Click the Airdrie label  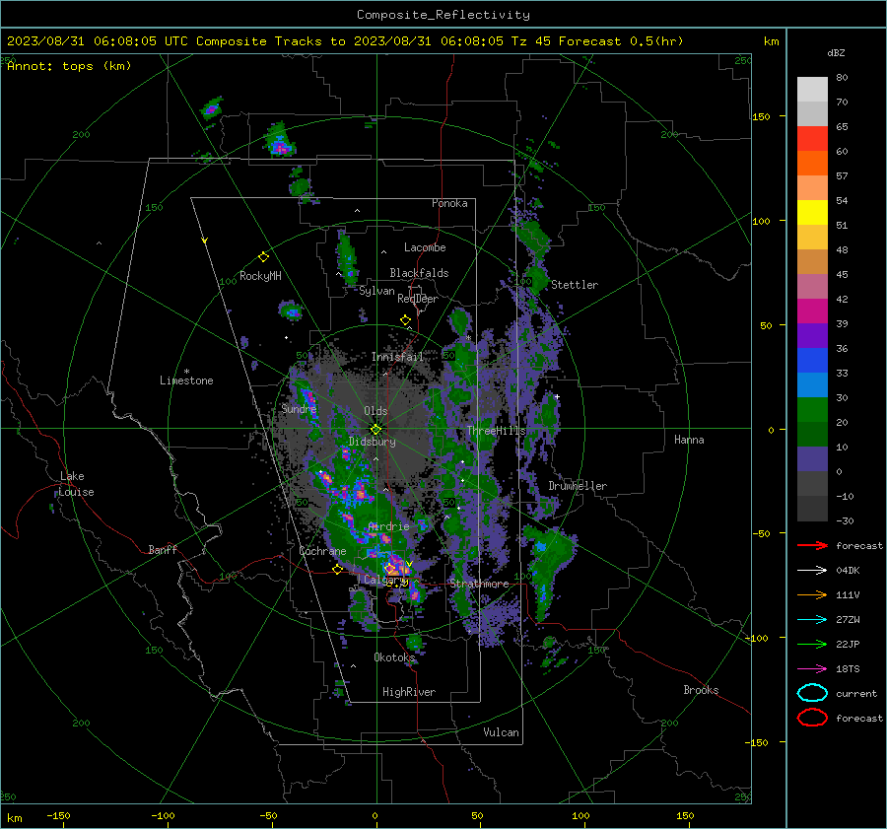pyautogui.click(x=388, y=526)
